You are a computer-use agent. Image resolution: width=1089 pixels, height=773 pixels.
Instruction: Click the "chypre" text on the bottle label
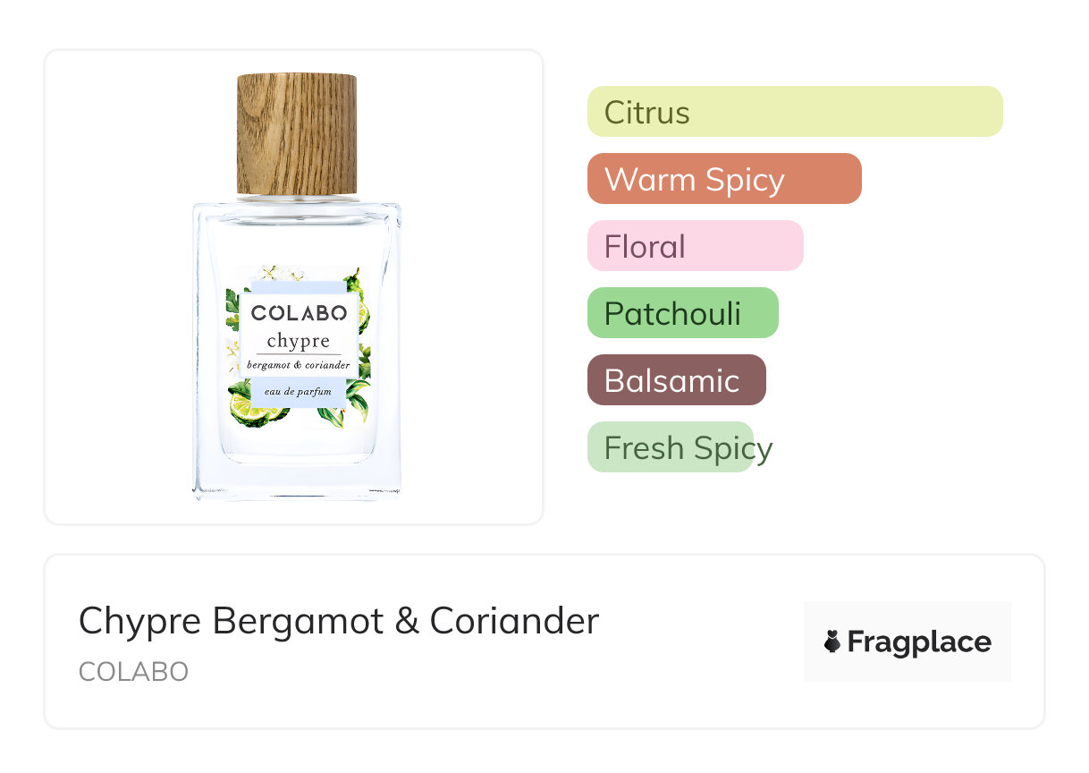pyautogui.click(x=299, y=341)
